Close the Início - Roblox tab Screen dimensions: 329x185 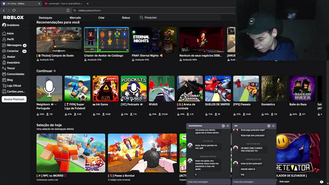pyautogui.click(x=39, y=4)
